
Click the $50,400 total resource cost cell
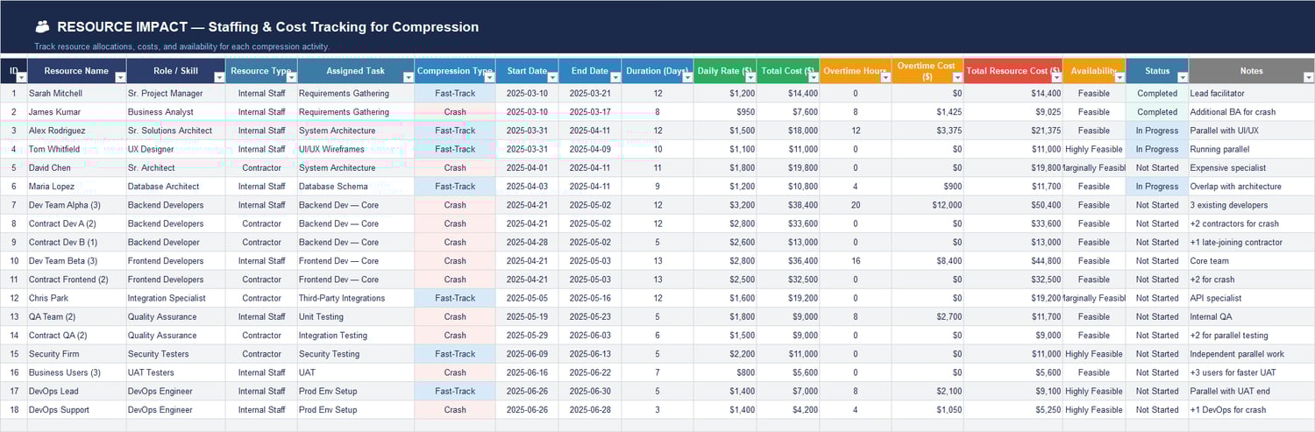click(x=1013, y=205)
